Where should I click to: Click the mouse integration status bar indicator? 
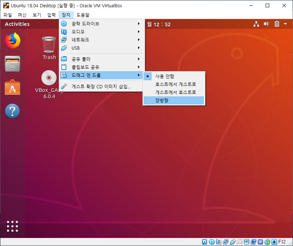point(267,242)
